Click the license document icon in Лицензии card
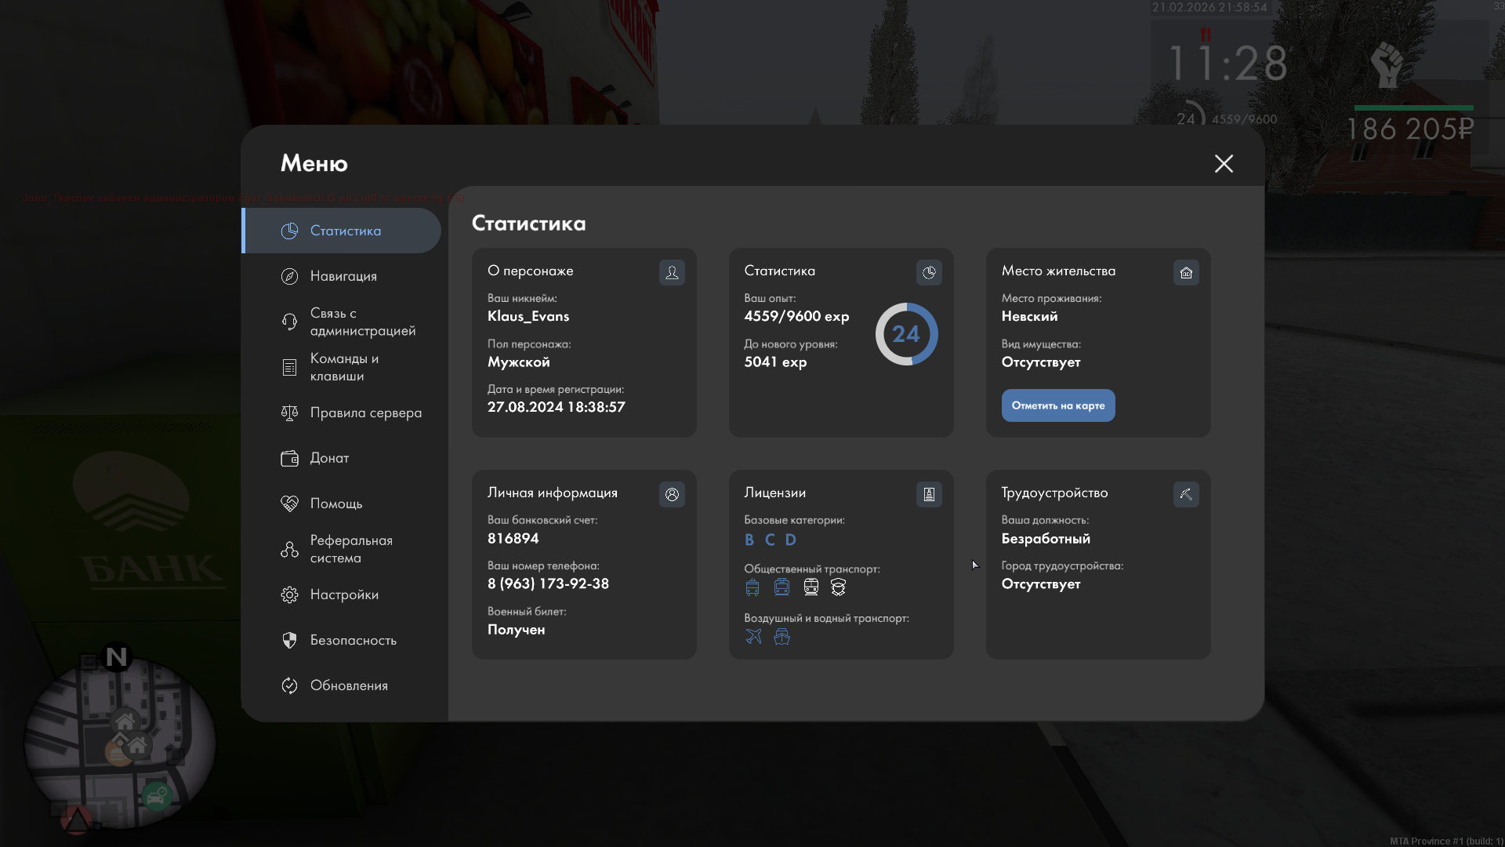Image resolution: width=1505 pixels, height=847 pixels. 929,494
